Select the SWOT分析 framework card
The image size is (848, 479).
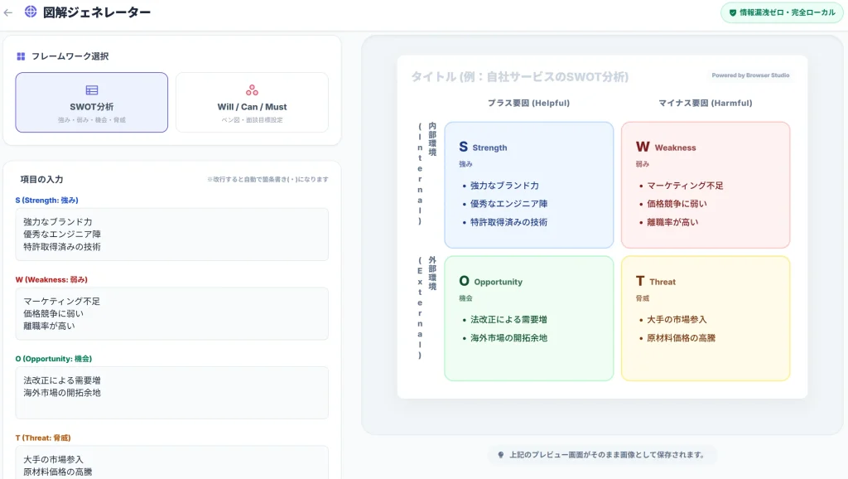[x=91, y=102]
